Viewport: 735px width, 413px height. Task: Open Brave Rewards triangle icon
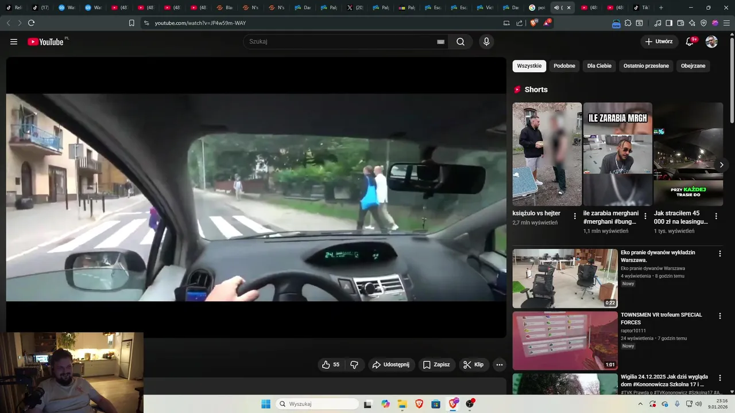(x=547, y=23)
